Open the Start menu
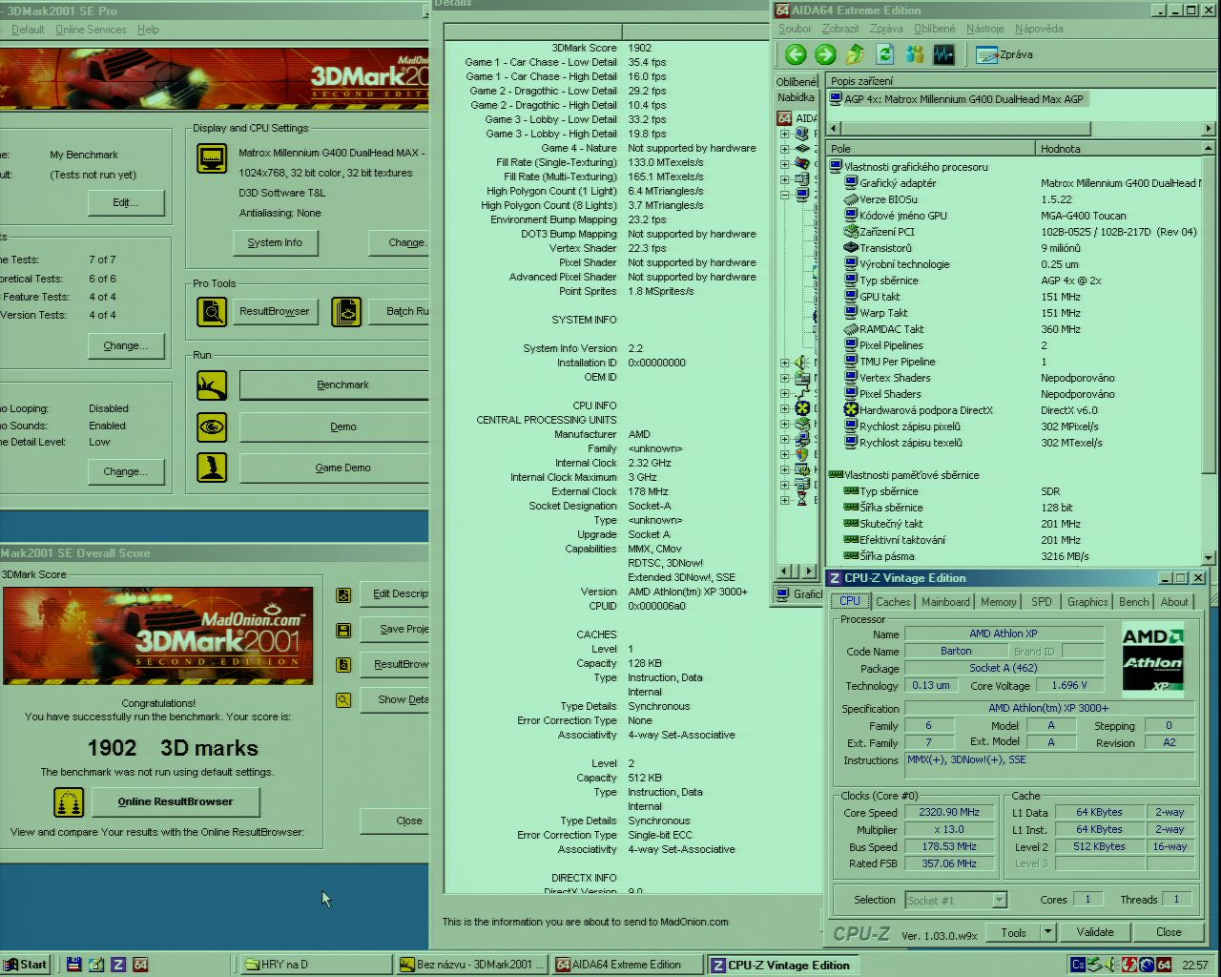 pos(25,965)
